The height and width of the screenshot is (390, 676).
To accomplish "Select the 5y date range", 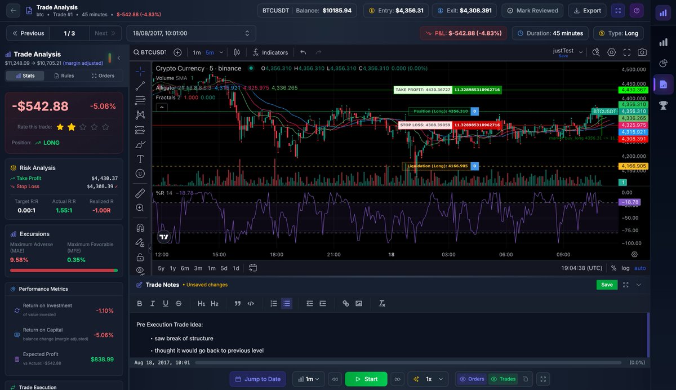I will point(161,268).
